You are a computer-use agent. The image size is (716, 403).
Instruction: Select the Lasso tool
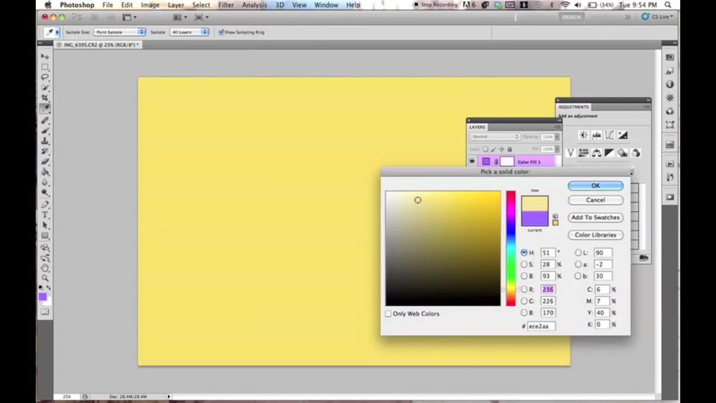(x=45, y=77)
